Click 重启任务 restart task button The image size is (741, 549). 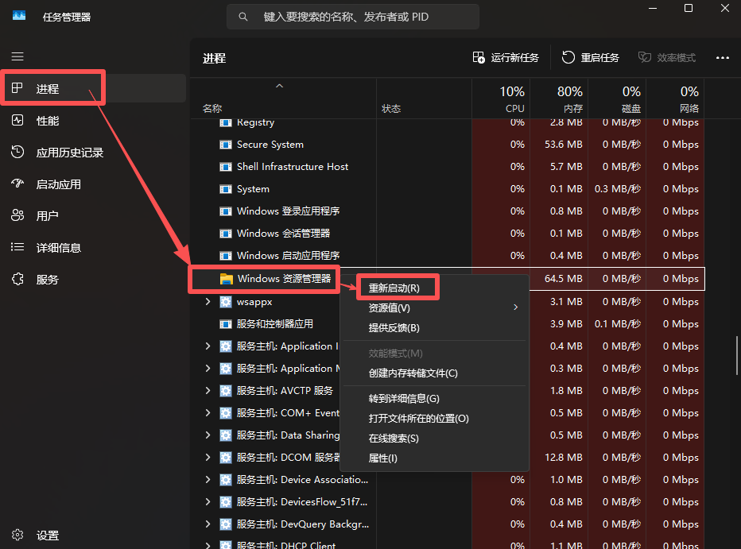click(x=590, y=57)
